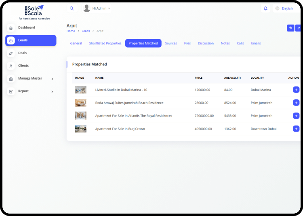The height and width of the screenshot is (216, 303).
Task: Expand the Report submenu
Action: click(52, 92)
